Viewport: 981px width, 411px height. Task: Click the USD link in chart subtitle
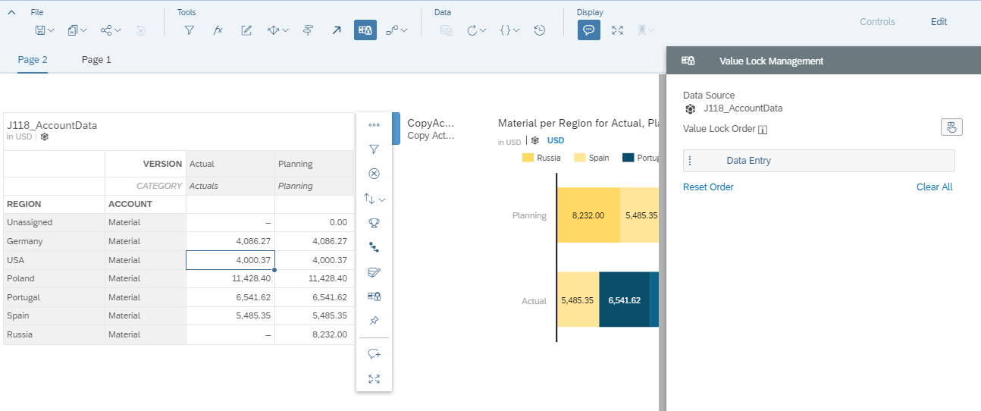556,140
